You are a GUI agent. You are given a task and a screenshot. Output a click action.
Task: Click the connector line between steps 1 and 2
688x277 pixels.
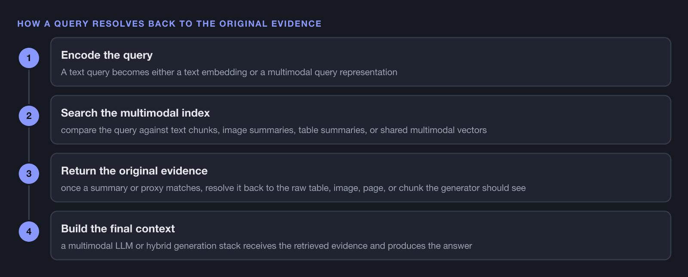tap(29, 87)
